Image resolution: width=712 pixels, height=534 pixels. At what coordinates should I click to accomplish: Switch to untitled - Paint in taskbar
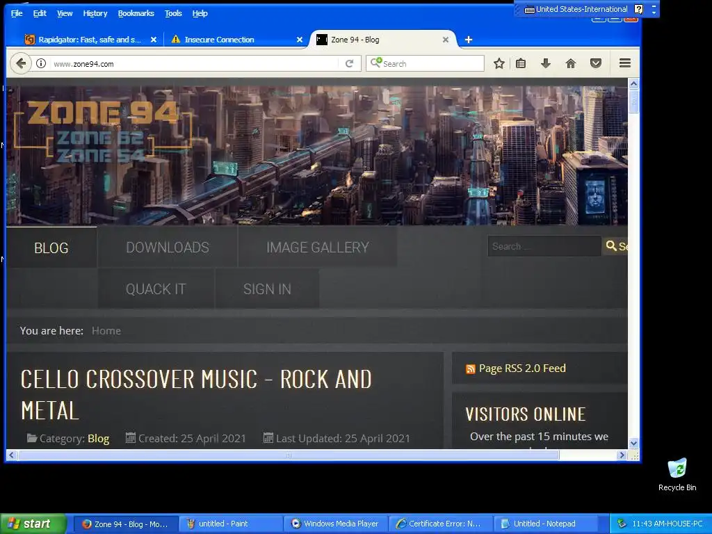click(x=230, y=524)
